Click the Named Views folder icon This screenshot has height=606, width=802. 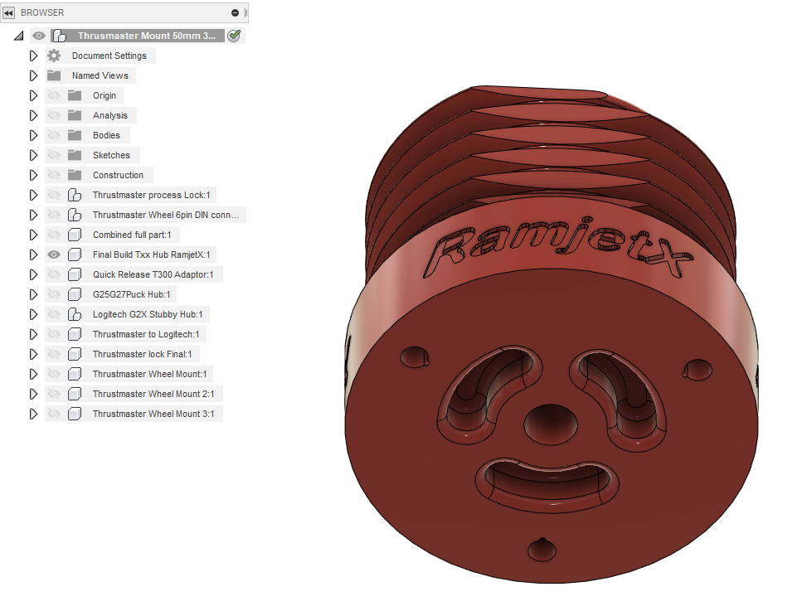(x=54, y=75)
